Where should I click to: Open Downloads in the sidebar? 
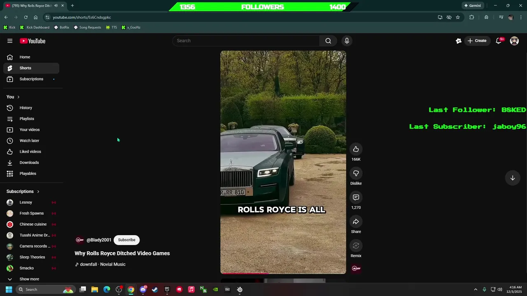(x=31, y=162)
